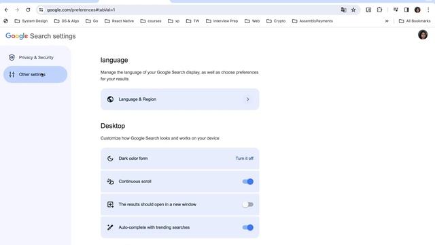Open the Crypto bookmarks folder
Screen dimensions: 435x245
tap(276, 21)
